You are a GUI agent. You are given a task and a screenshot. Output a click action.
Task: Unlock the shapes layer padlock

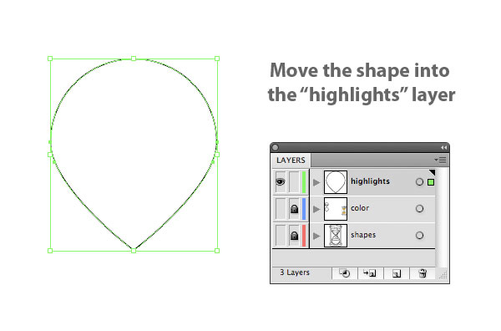coord(294,236)
